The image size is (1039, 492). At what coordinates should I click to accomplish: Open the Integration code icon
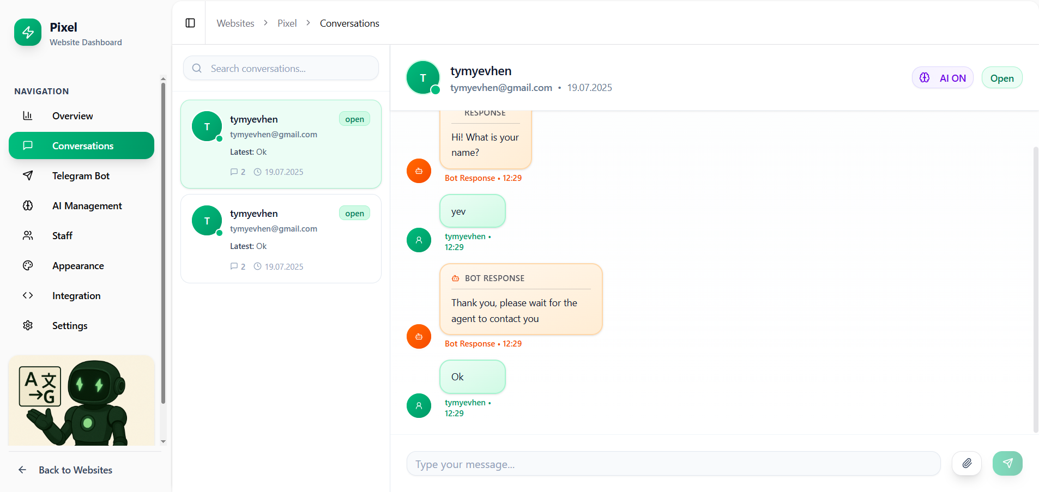[x=28, y=295]
